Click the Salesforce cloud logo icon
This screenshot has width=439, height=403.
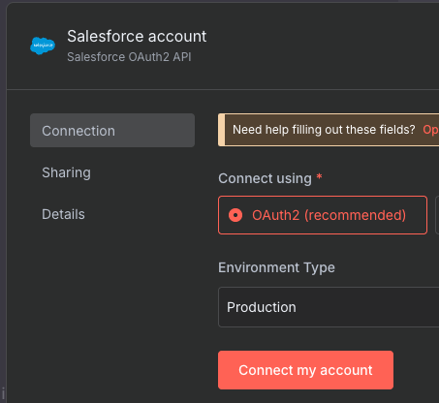pyautogui.click(x=43, y=46)
